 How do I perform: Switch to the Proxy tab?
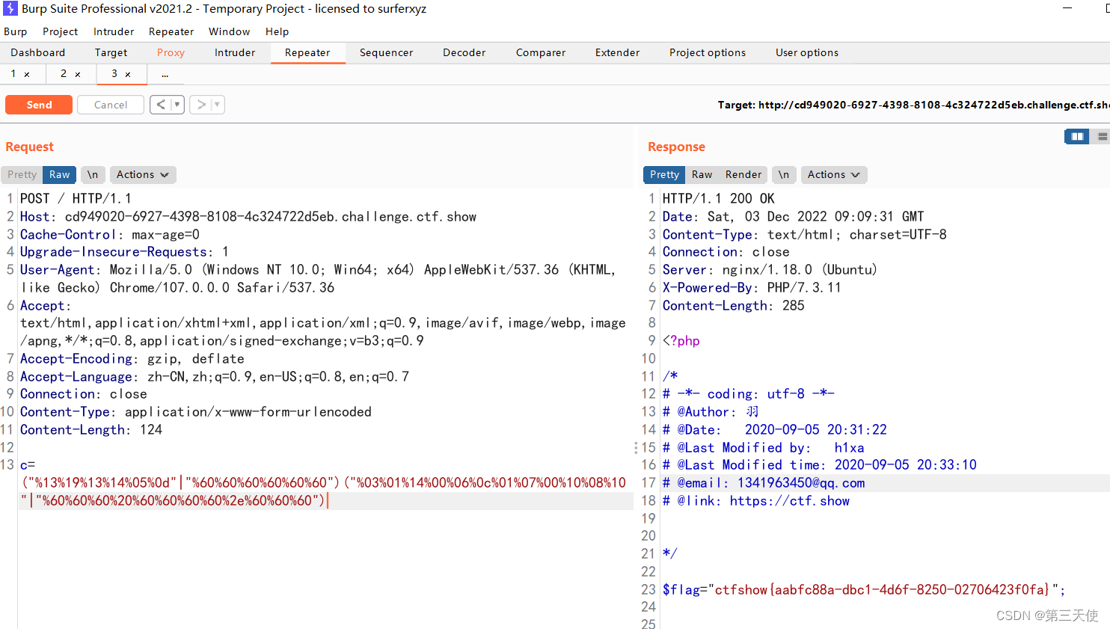pyautogui.click(x=171, y=52)
